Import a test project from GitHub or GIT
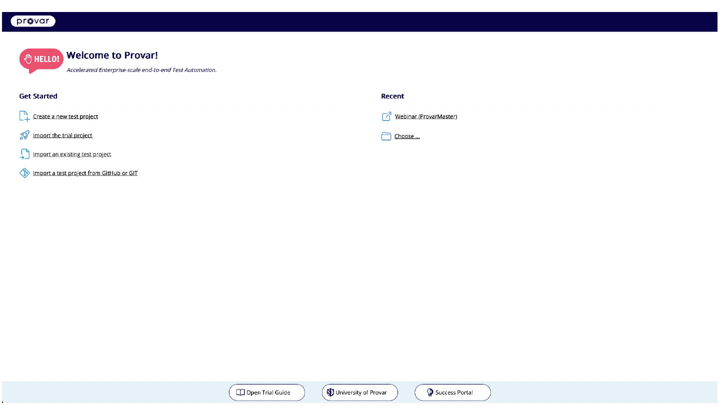Image resolution: width=724 pixels, height=415 pixels. (x=85, y=173)
